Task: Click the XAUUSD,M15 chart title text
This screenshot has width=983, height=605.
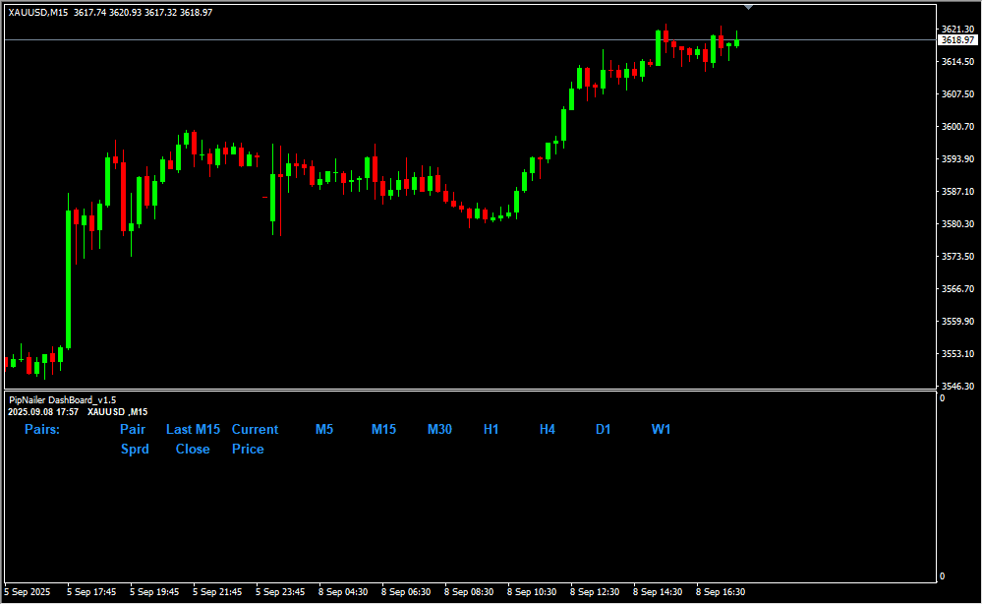Action: [x=37, y=13]
